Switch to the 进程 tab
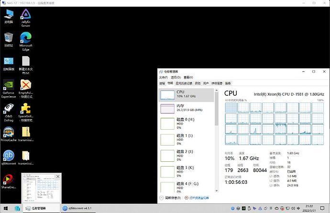This screenshot has width=330, height=213. (162, 83)
